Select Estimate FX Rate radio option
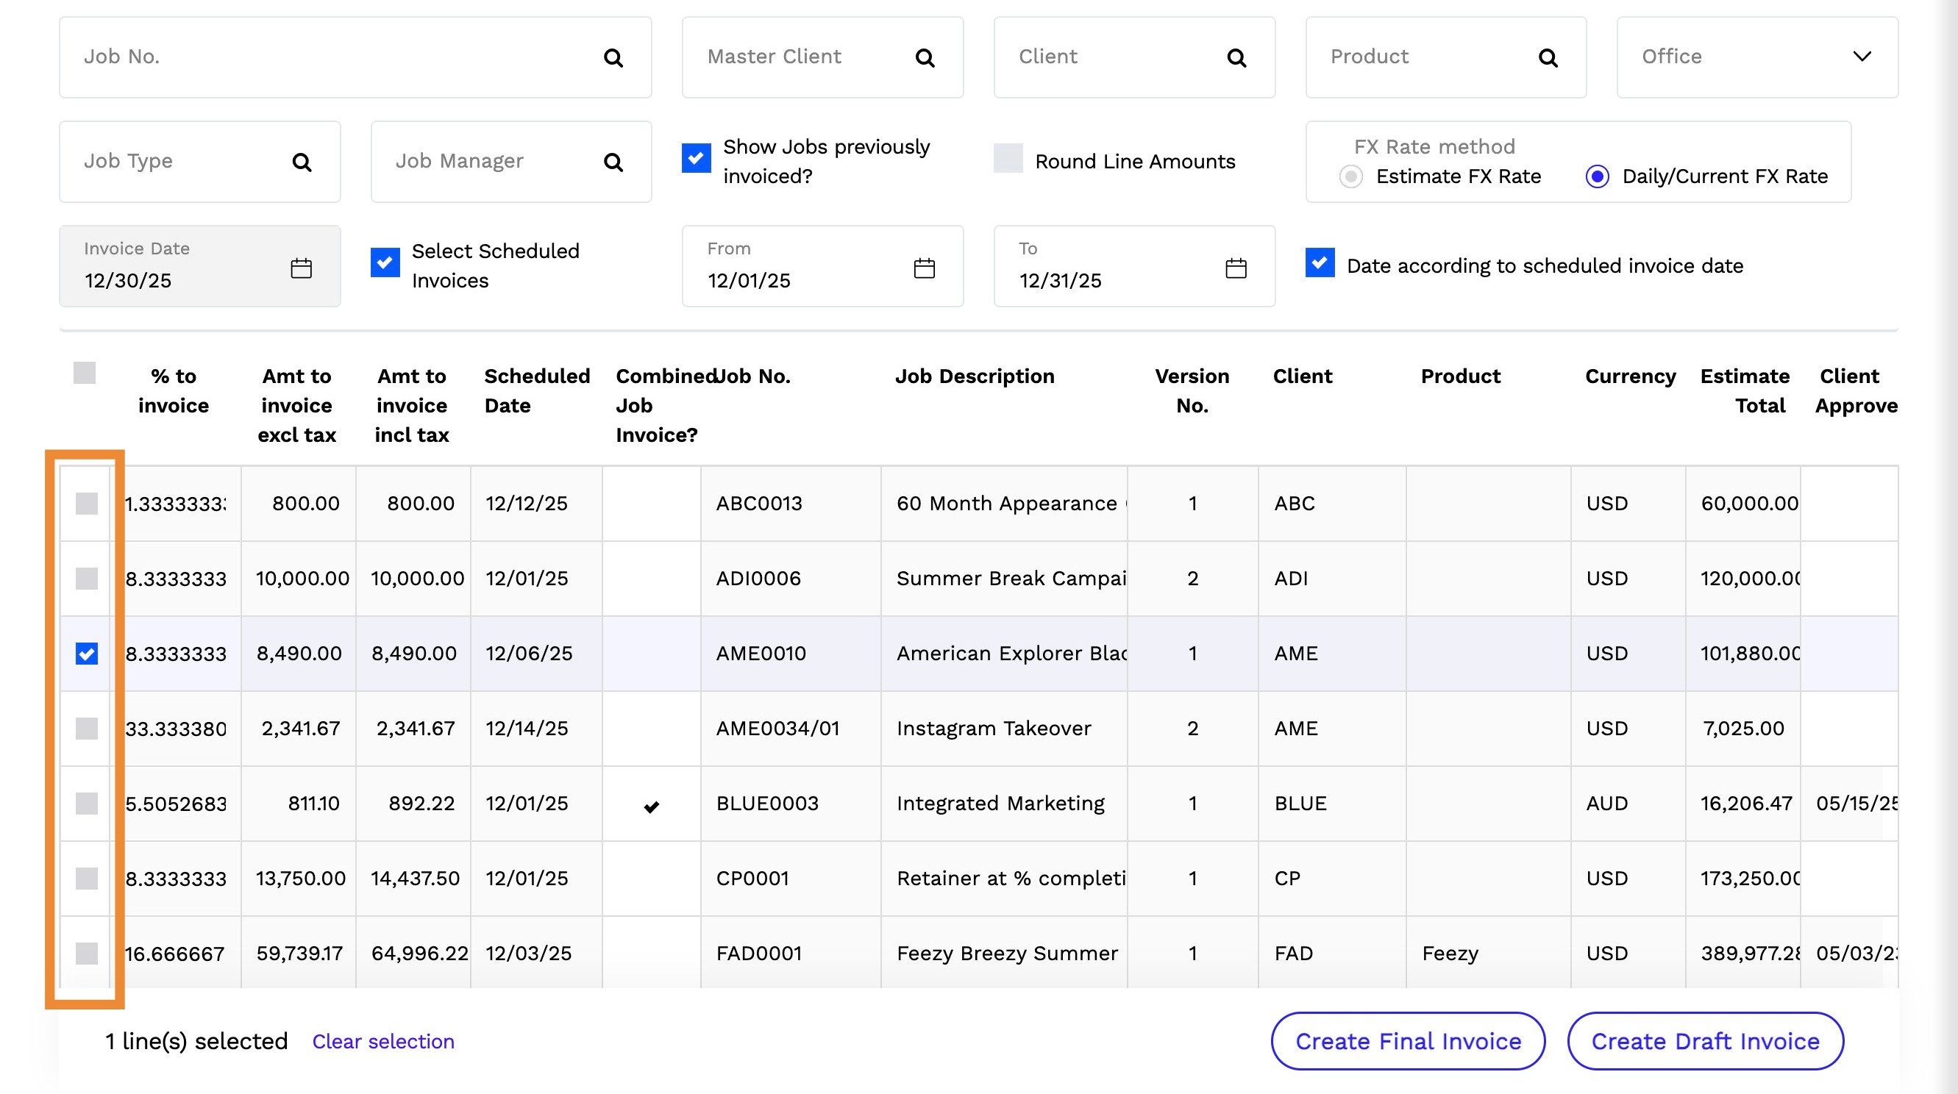The height and width of the screenshot is (1094, 1958). click(1350, 177)
